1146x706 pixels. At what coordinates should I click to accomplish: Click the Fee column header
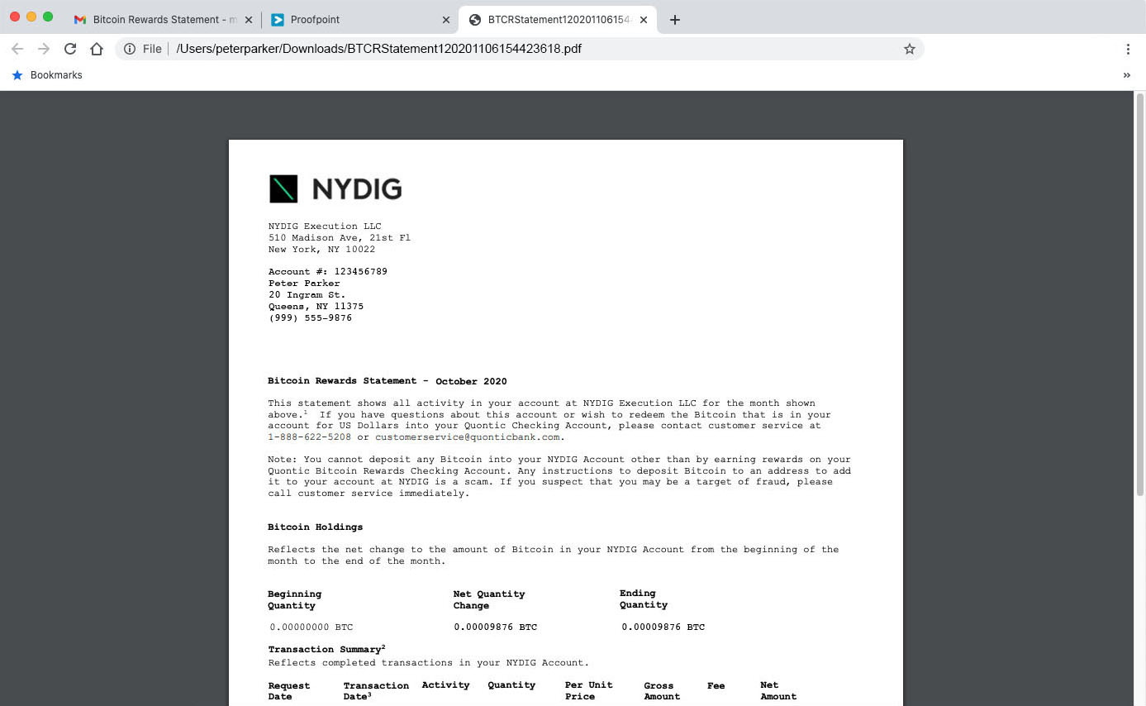(x=716, y=685)
